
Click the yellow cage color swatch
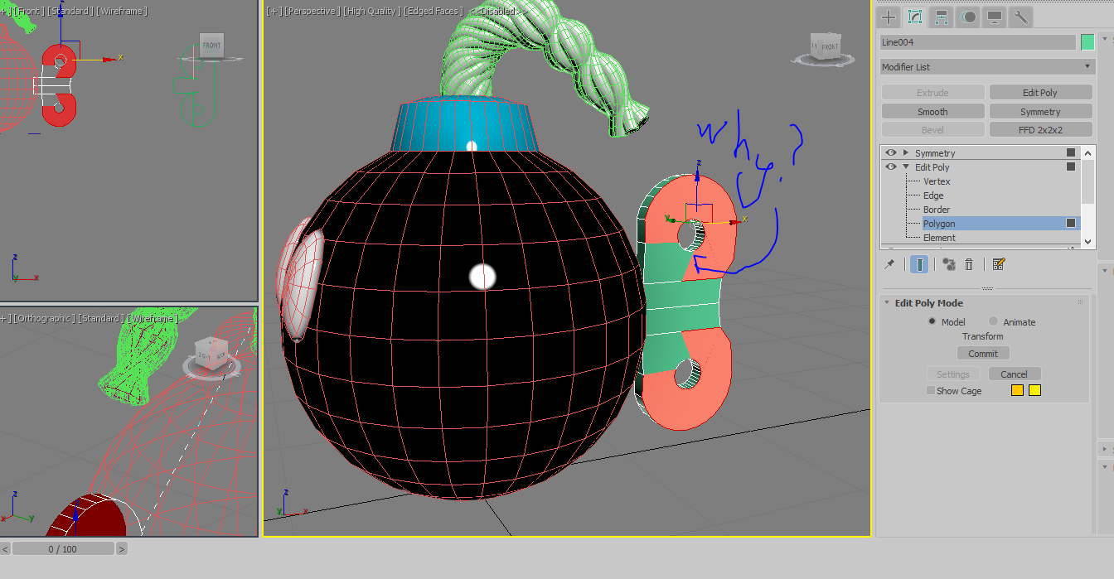tap(1034, 390)
